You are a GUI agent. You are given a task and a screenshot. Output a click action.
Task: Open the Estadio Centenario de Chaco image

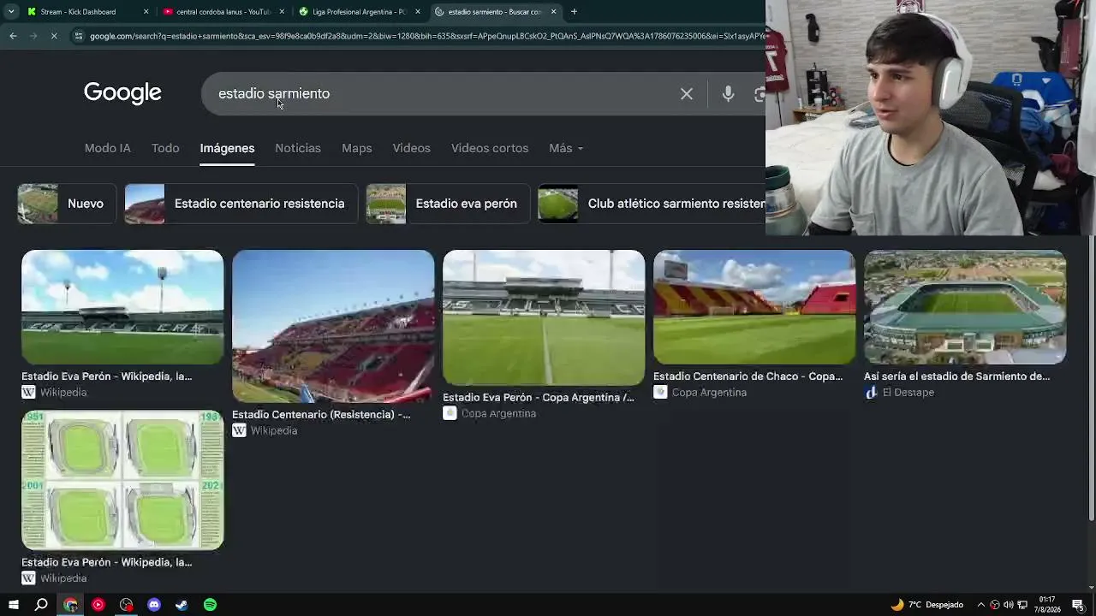(x=754, y=307)
